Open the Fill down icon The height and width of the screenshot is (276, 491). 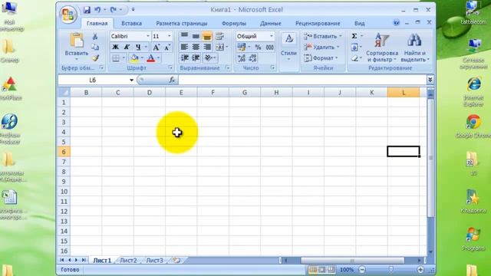(x=354, y=48)
